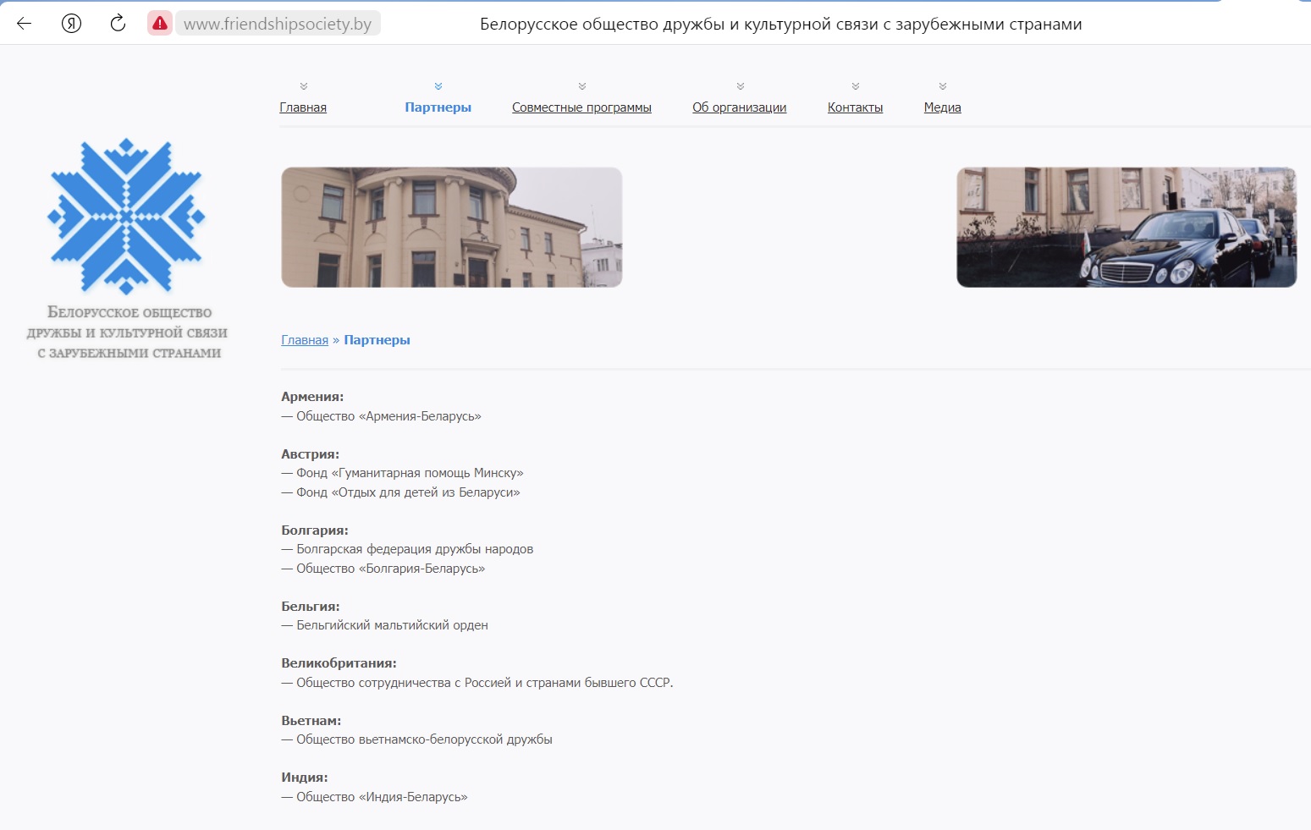
Task: Expand the chevron above Совместные программы
Action: (x=582, y=86)
